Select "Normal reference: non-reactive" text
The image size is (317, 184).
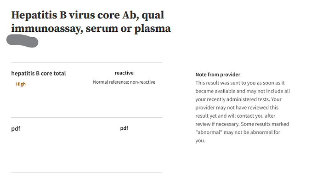point(124,82)
